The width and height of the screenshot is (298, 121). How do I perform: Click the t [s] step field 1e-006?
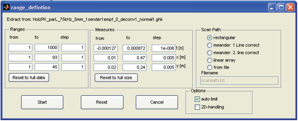(x=163, y=48)
